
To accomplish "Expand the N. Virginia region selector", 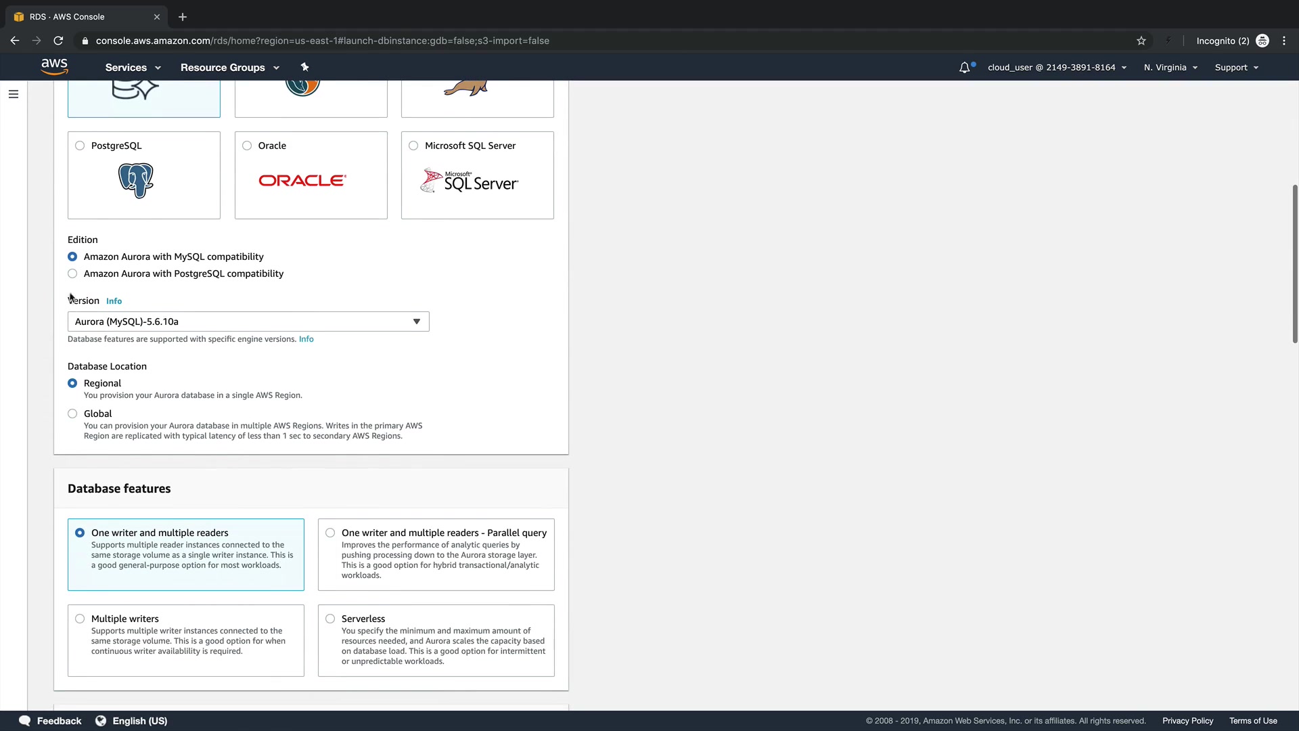I will point(1170,68).
